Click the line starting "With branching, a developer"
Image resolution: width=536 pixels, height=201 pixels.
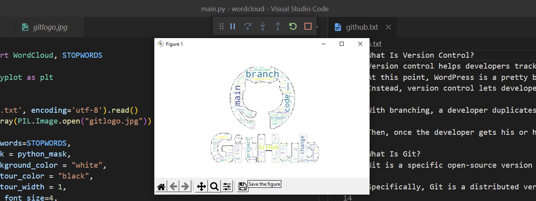(452, 110)
